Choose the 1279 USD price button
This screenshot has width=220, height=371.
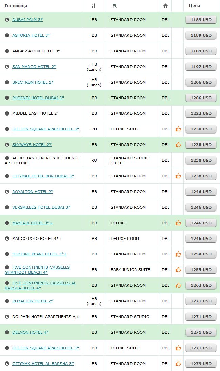[201, 364]
